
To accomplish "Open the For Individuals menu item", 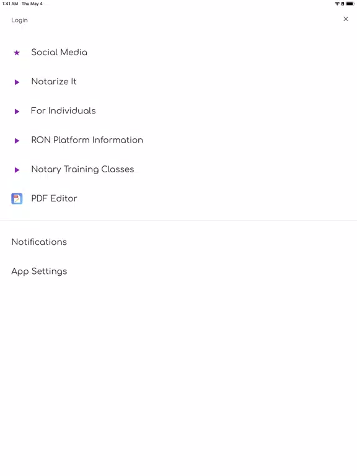I will pyautogui.click(x=63, y=110).
